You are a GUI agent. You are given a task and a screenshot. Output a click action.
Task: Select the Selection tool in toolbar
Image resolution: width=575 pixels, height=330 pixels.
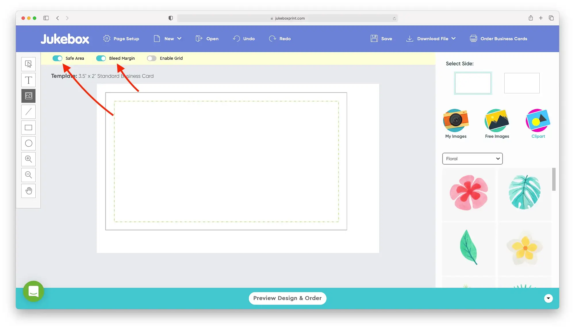28,63
